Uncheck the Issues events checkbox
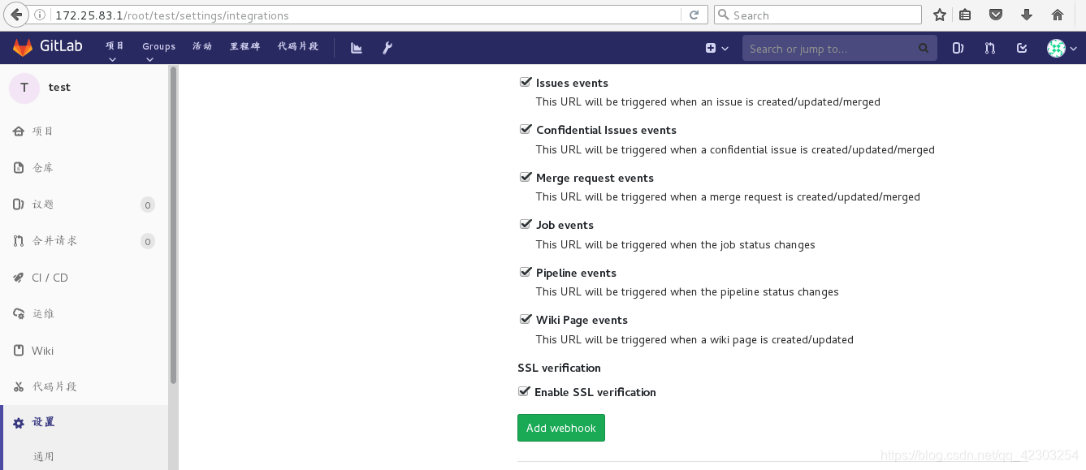1086x470 pixels. [526, 82]
